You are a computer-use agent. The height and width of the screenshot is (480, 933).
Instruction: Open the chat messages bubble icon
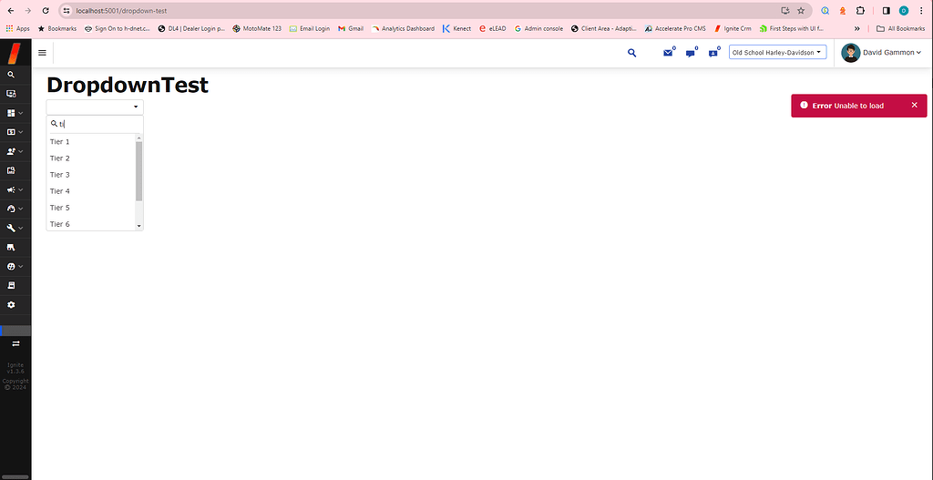coord(691,53)
